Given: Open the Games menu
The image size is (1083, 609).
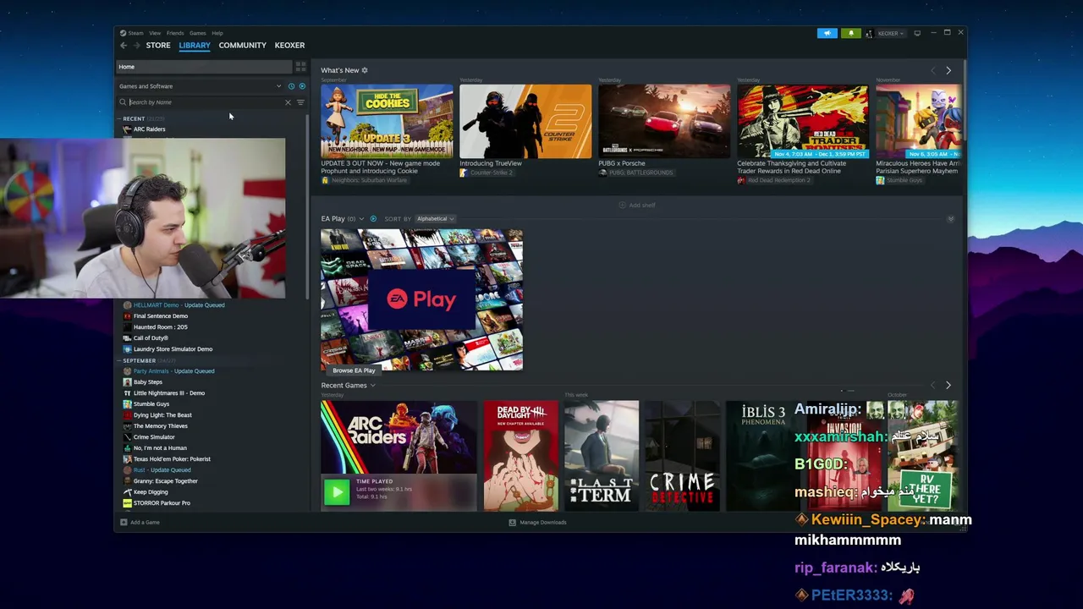Looking at the screenshot, I should click(x=197, y=33).
